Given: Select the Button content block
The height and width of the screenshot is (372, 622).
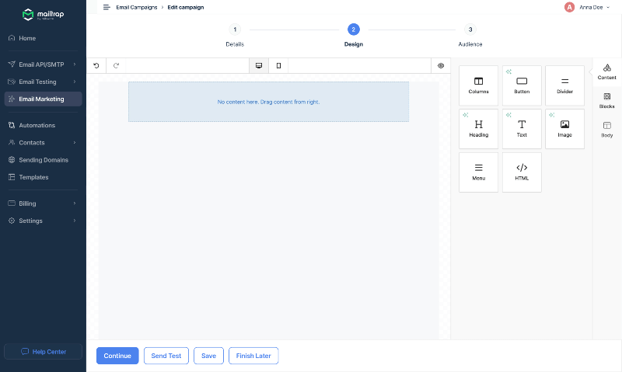Looking at the screenshot, I should coord(522,85).
